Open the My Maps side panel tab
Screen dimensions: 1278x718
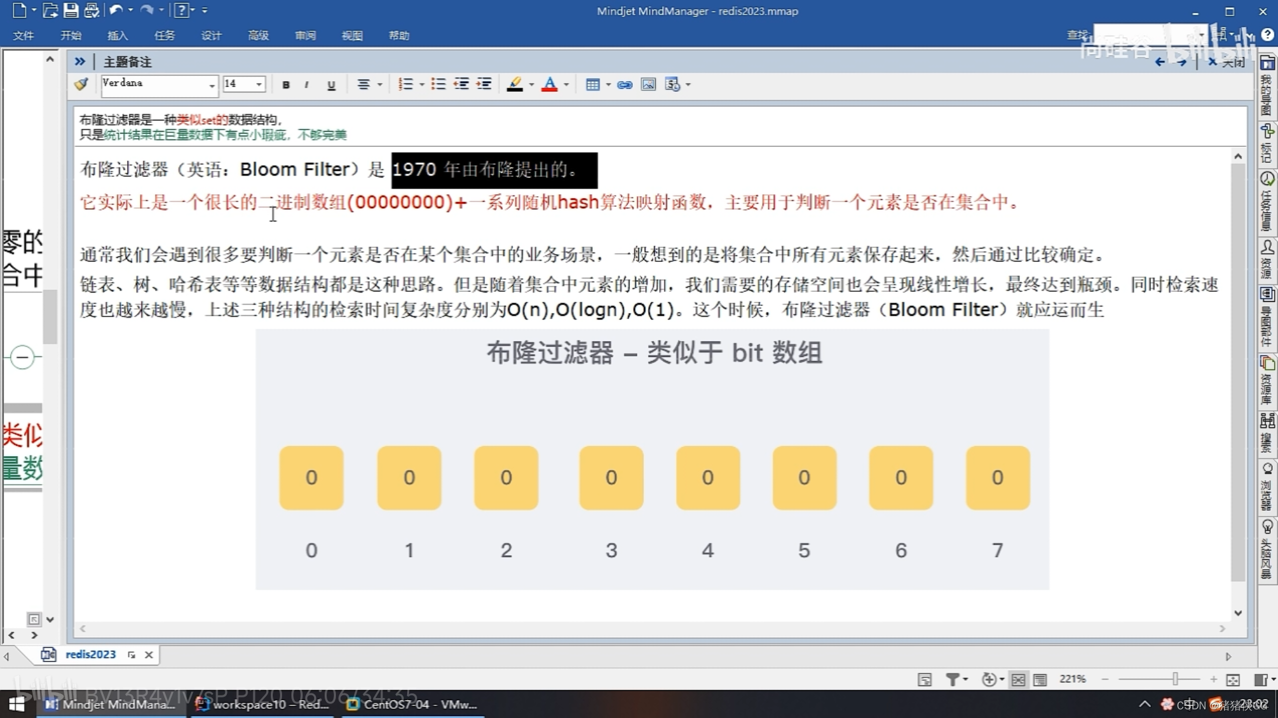[1267, 85]
